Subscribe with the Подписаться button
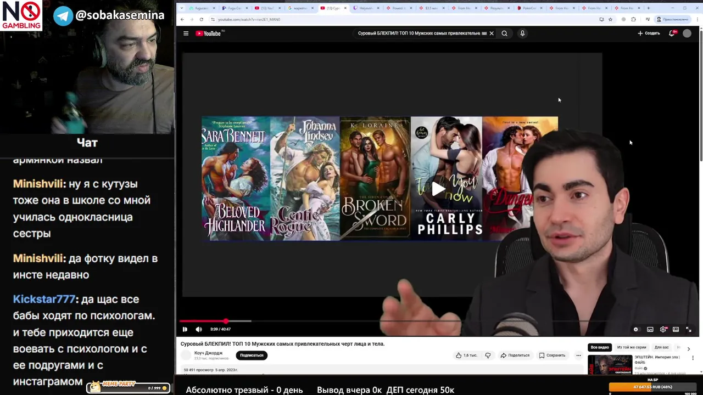 tap(252, 355)
